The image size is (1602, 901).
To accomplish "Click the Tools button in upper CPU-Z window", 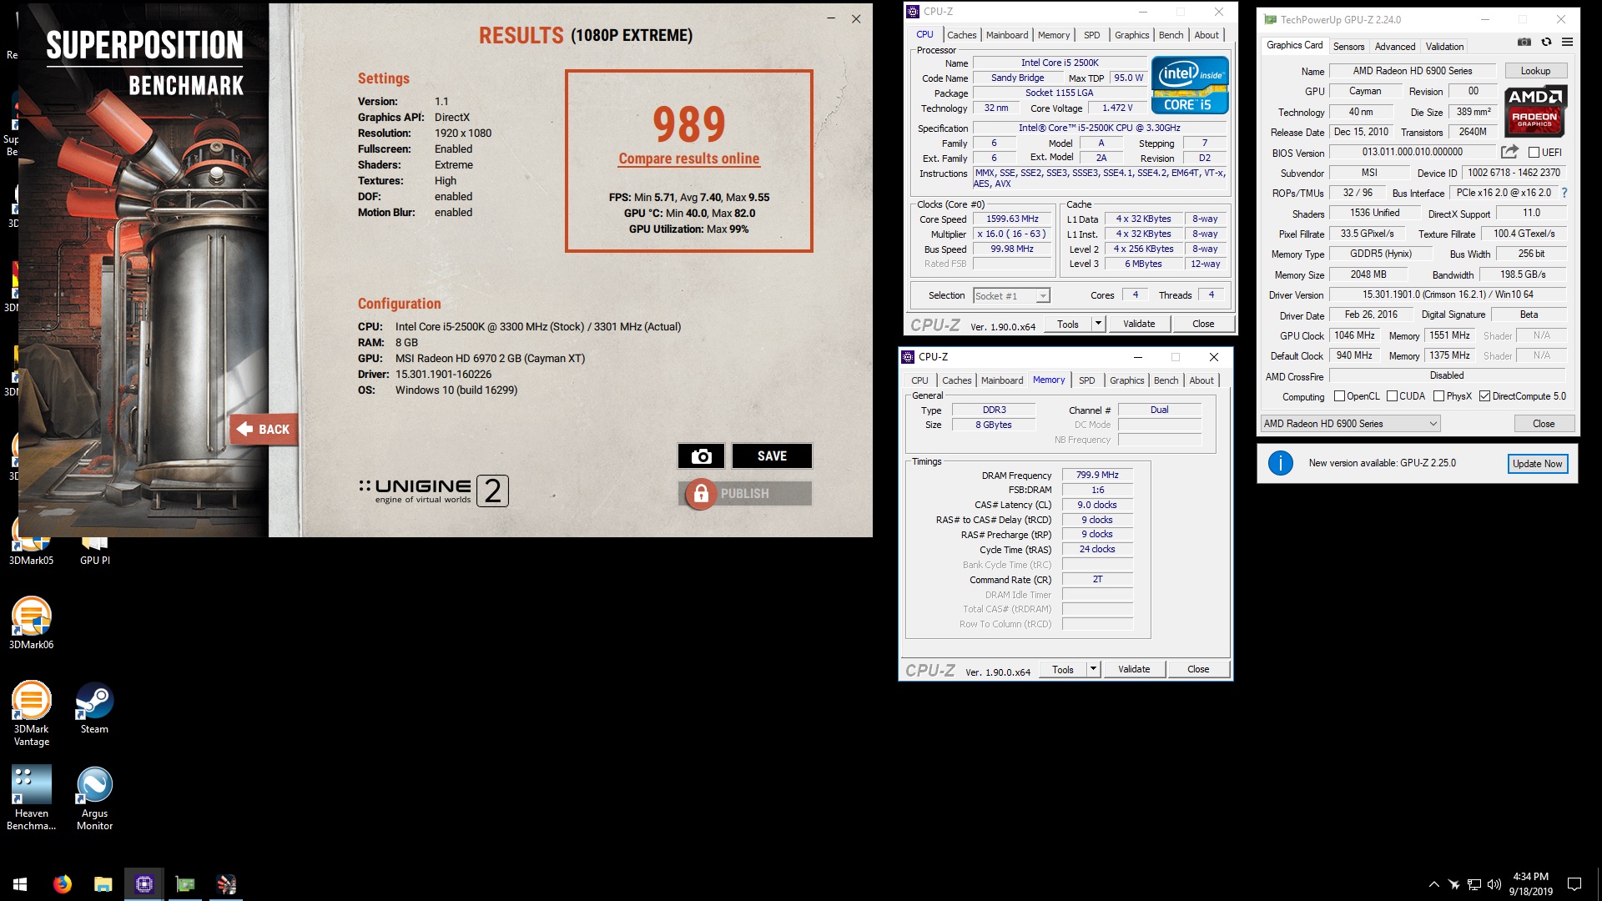I will [1068, 324].
